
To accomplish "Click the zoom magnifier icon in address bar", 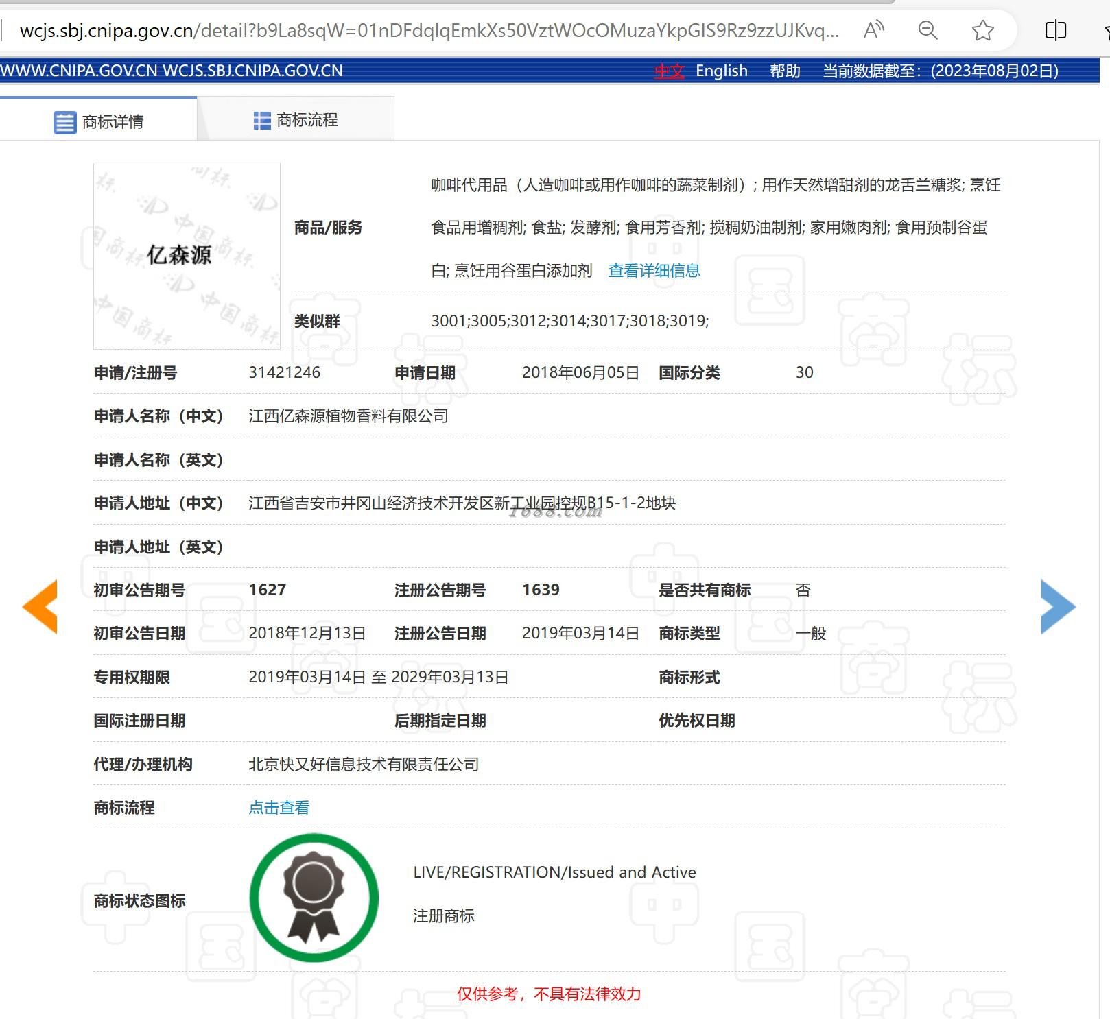I will click(x=928, y=30).
